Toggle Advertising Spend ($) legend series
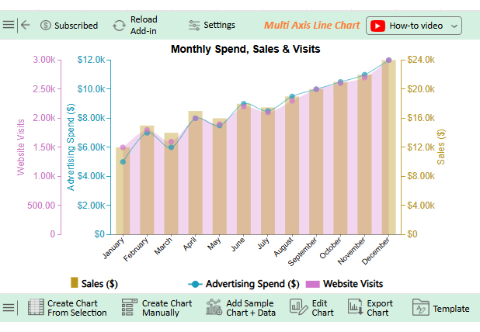 [x=245, y=283]
